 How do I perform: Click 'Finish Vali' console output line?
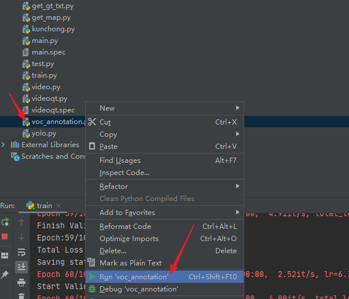tap(61, 225)
